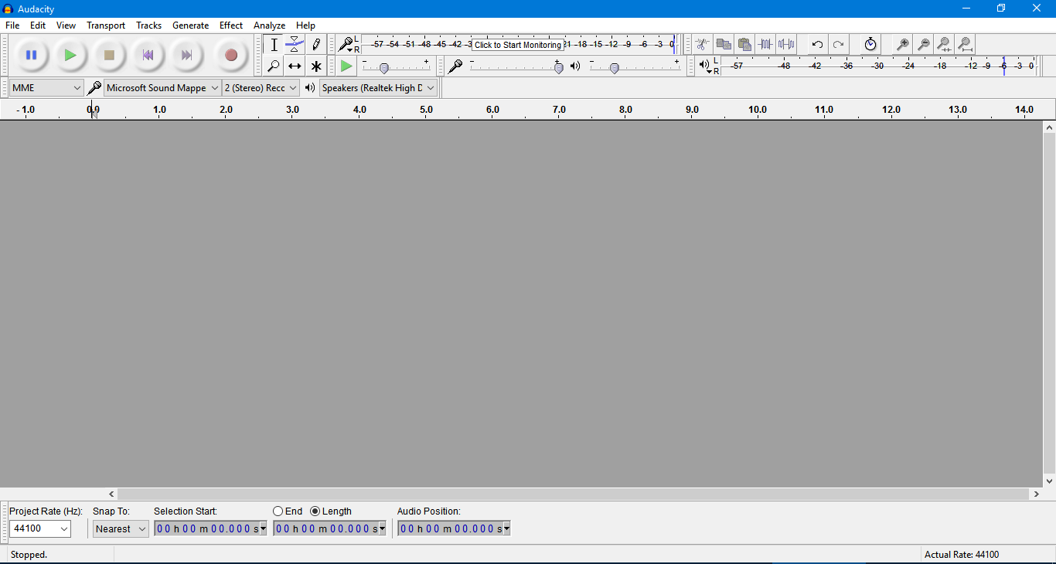This screenshot has width=1056, height=564.
Task: Click the horizontal scrollbar left arrow
Action: tap(111, 494)
